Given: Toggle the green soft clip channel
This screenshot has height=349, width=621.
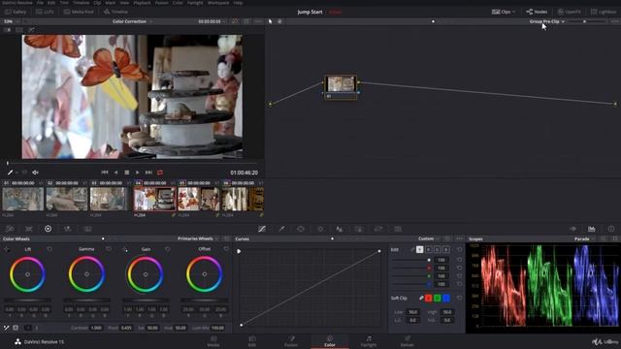Looking at the screenshot, I should point(438,298).
